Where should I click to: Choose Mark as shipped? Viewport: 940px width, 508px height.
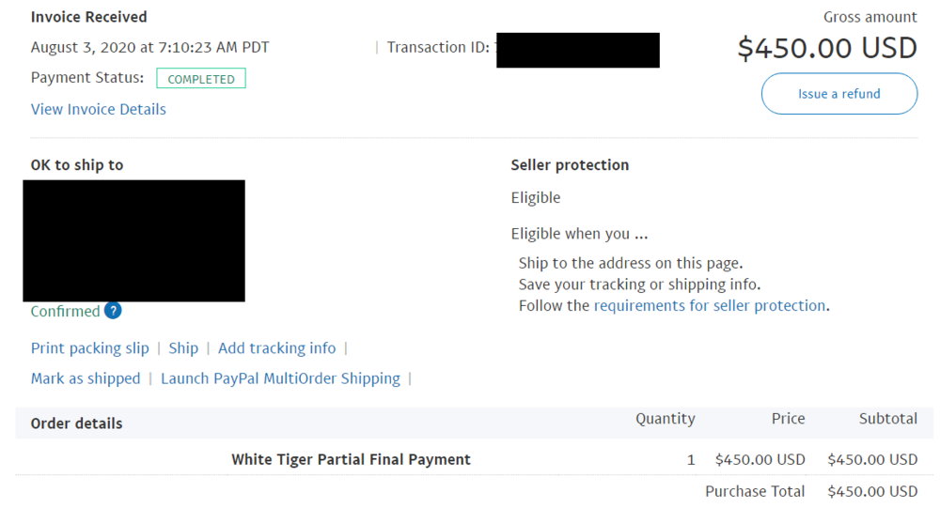[86, 378]
